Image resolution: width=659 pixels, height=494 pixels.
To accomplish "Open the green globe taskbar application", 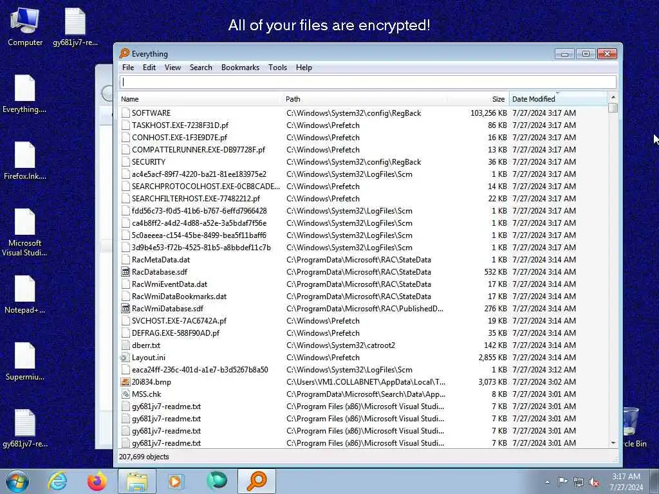I will click(217, 481).
